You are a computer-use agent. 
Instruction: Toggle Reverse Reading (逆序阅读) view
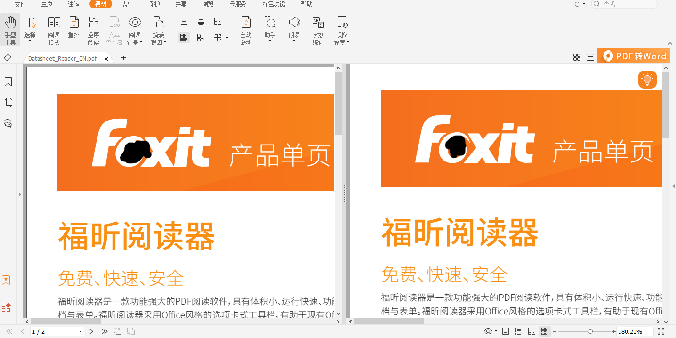tap(94, 30)
